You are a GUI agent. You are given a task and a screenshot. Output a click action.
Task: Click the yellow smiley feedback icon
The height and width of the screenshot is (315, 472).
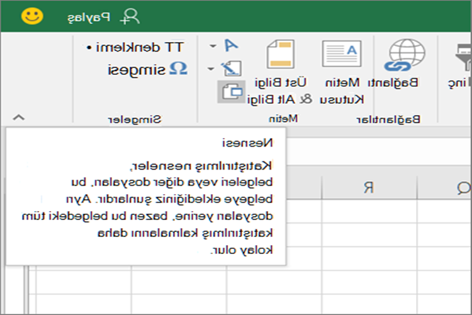pos(32,16)
